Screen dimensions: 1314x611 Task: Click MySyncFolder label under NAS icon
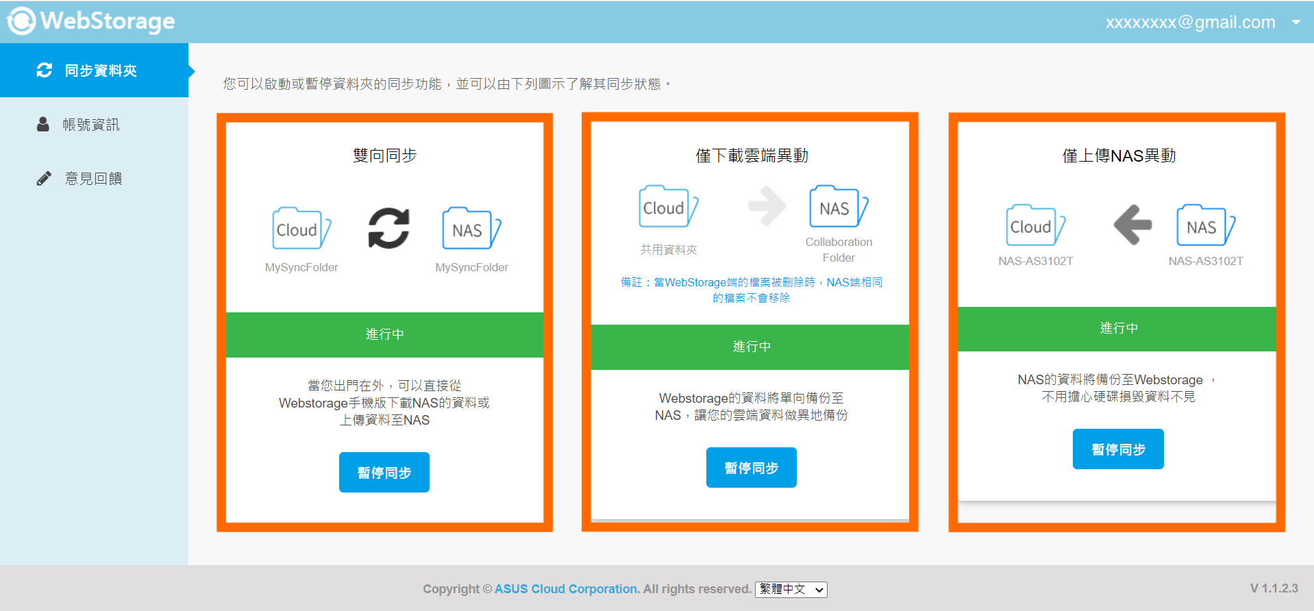coord(471,267)
